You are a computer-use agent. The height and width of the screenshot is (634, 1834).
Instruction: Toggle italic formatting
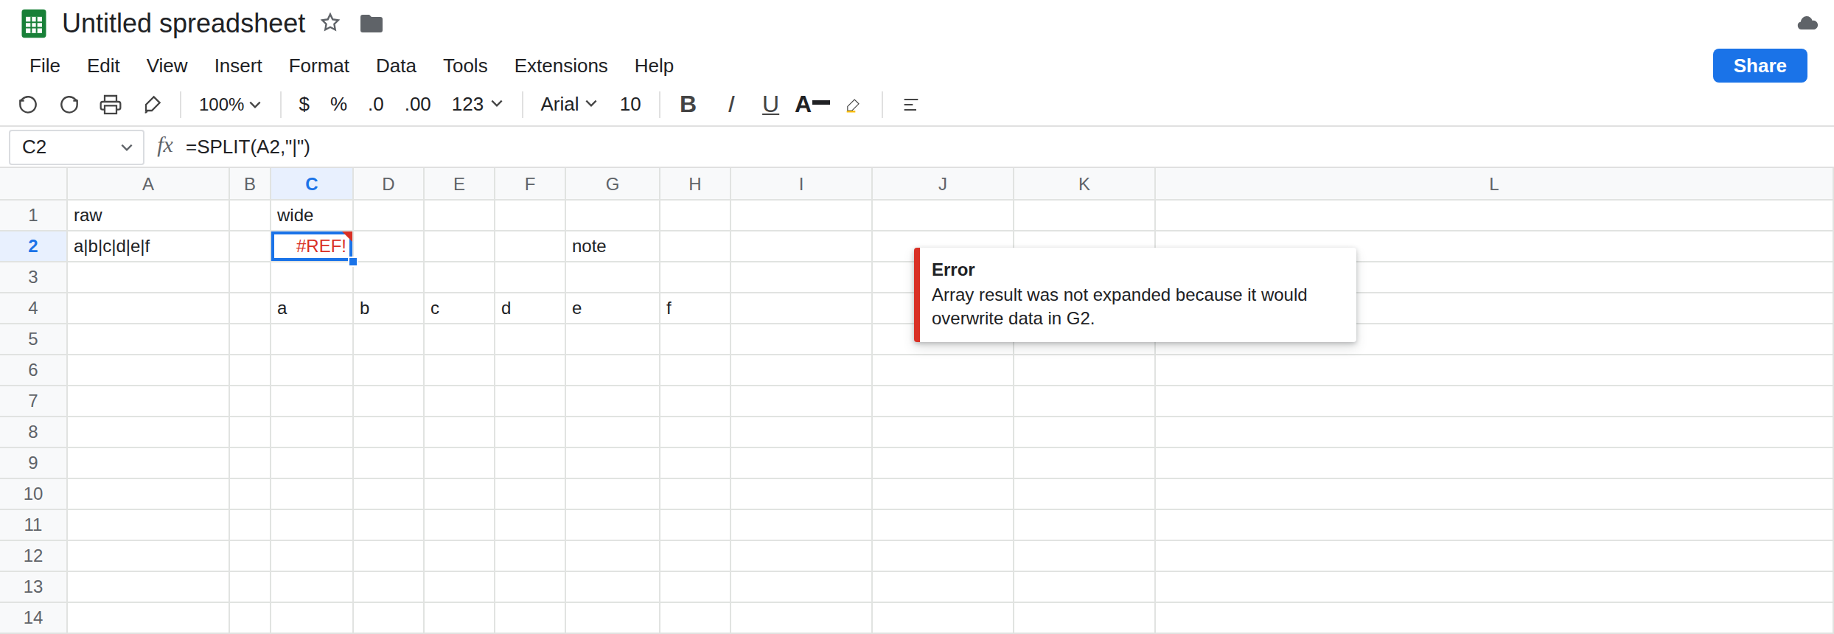click(x=731, y=105)
